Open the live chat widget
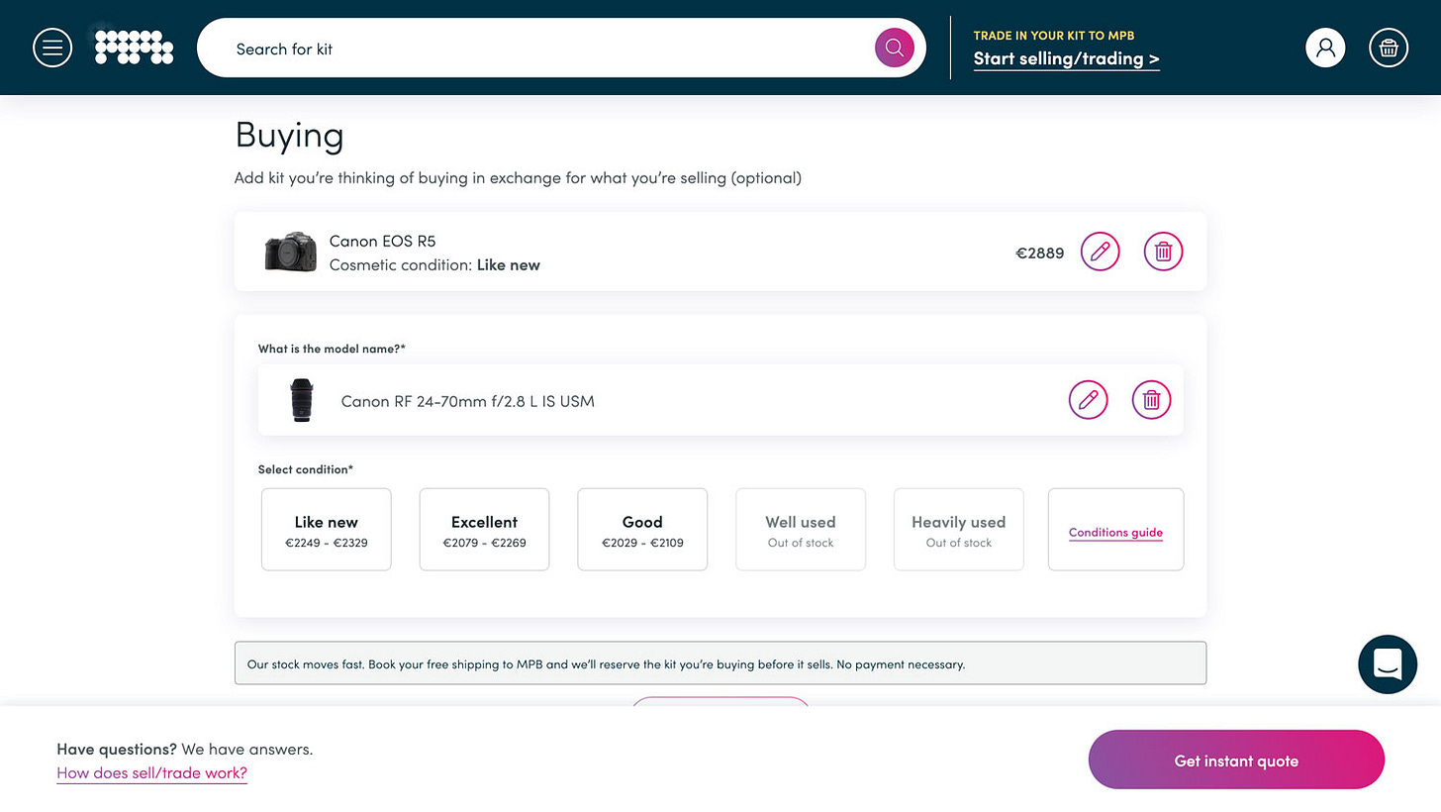This screenshot has width=1441, height=812. coord(1388,664)
